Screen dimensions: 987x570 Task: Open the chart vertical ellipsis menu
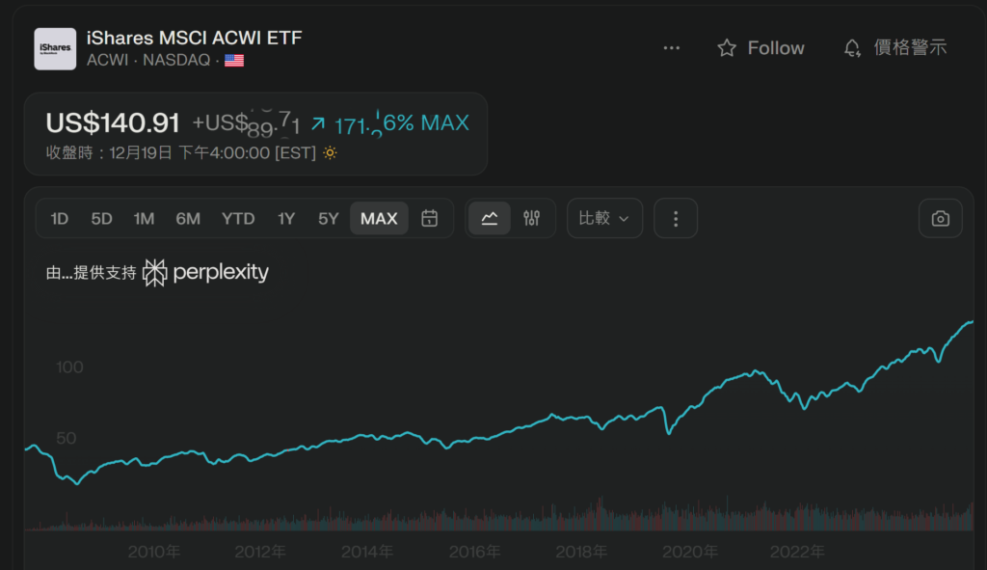(x=676, y=219)
